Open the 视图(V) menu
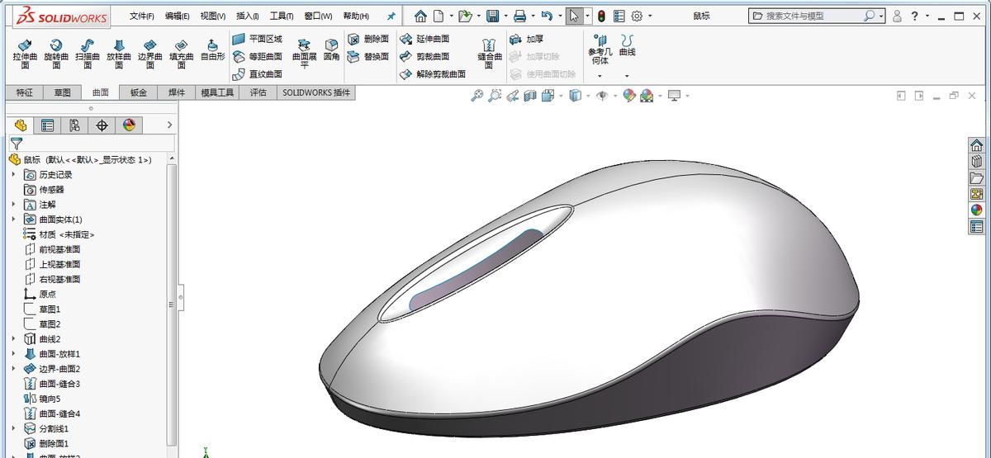Screen dimensions: 991x458 click(x=212, y=16)
